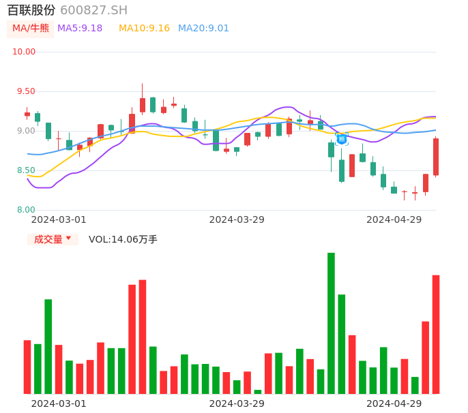Click the 600827.SH stock code

(93, 10)
